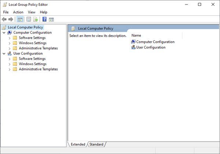Click Computer Configuration icon in tree

pos(10,33)
